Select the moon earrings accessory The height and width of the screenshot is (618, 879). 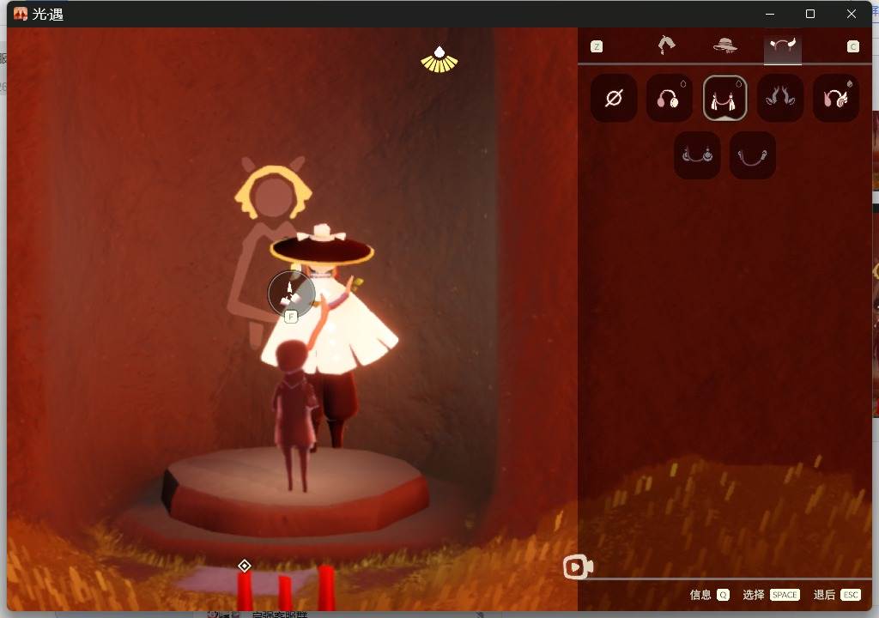point(697,155)
